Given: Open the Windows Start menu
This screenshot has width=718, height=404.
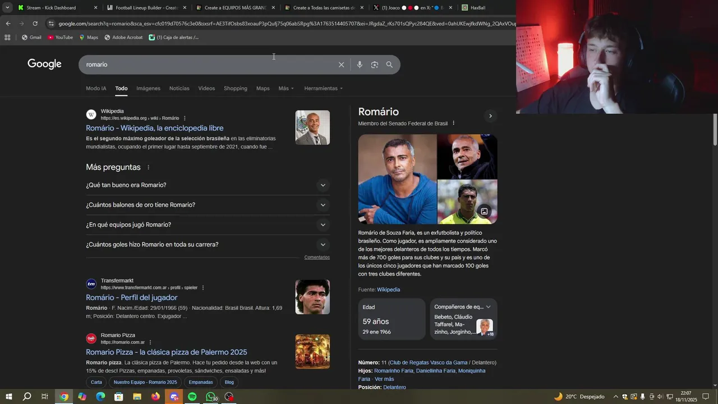Looking at the screenshot, I should click(8, 397).
